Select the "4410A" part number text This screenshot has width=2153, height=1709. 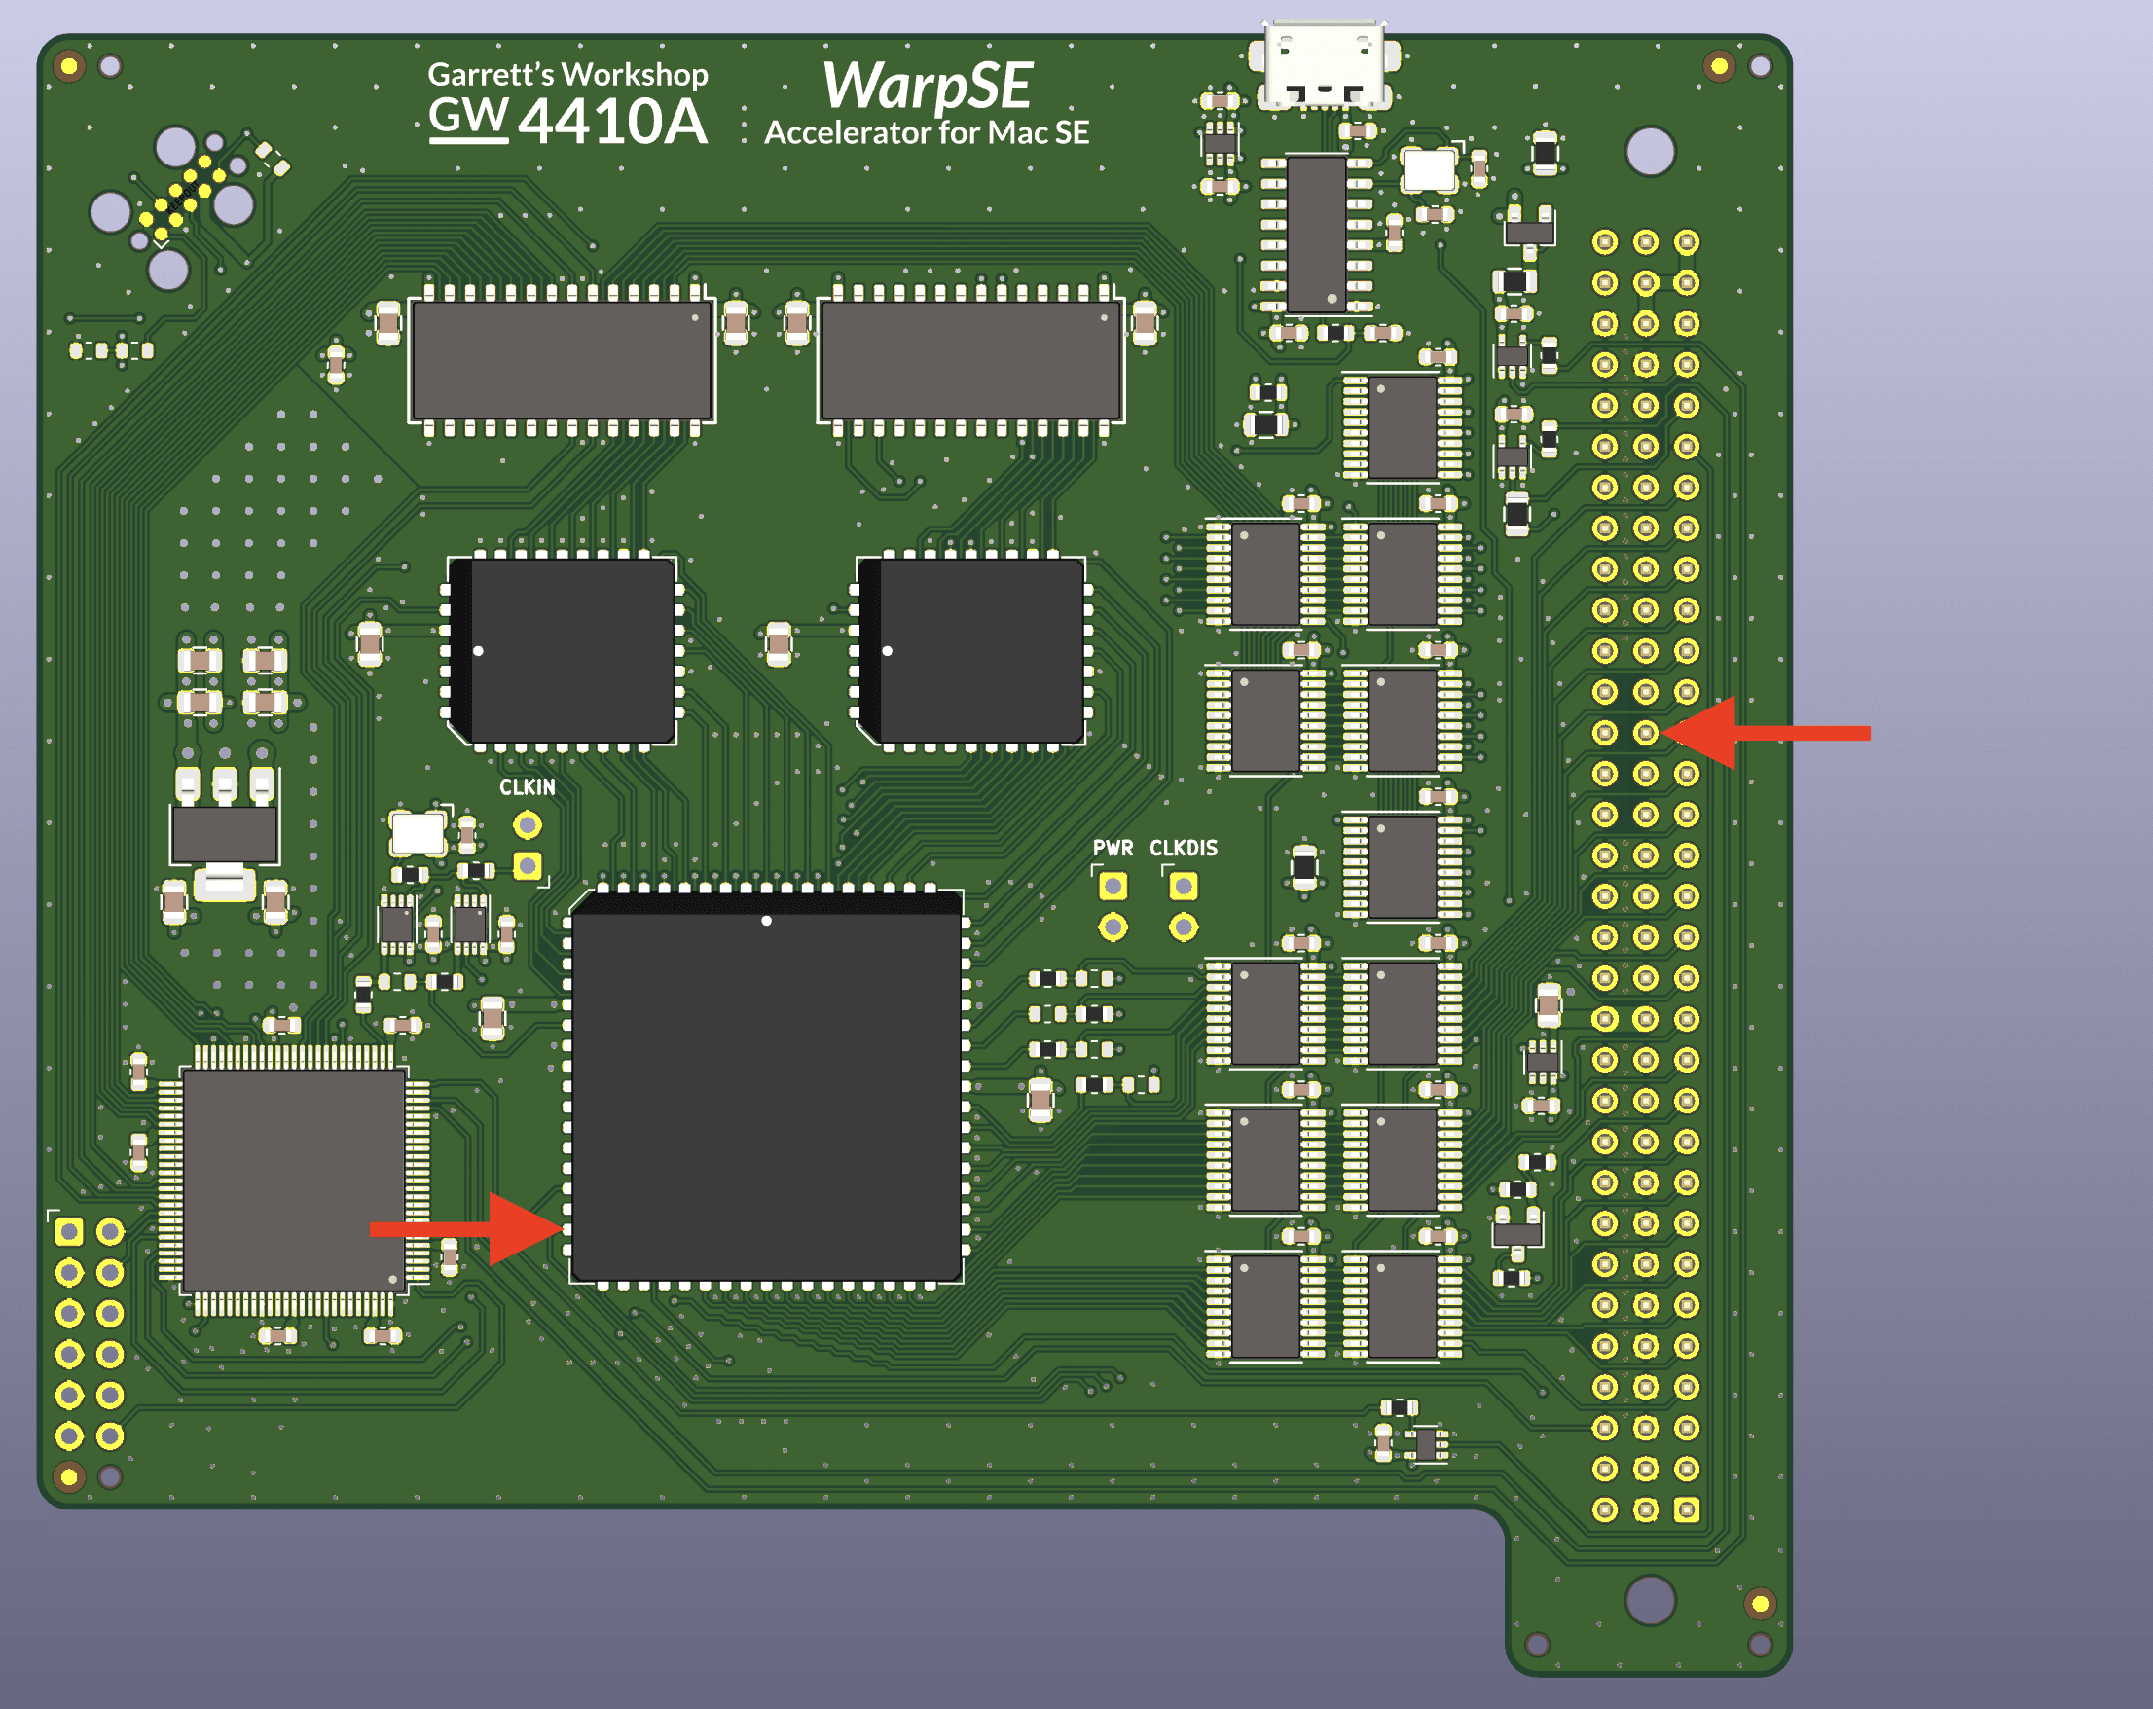[x=613, y=122]
